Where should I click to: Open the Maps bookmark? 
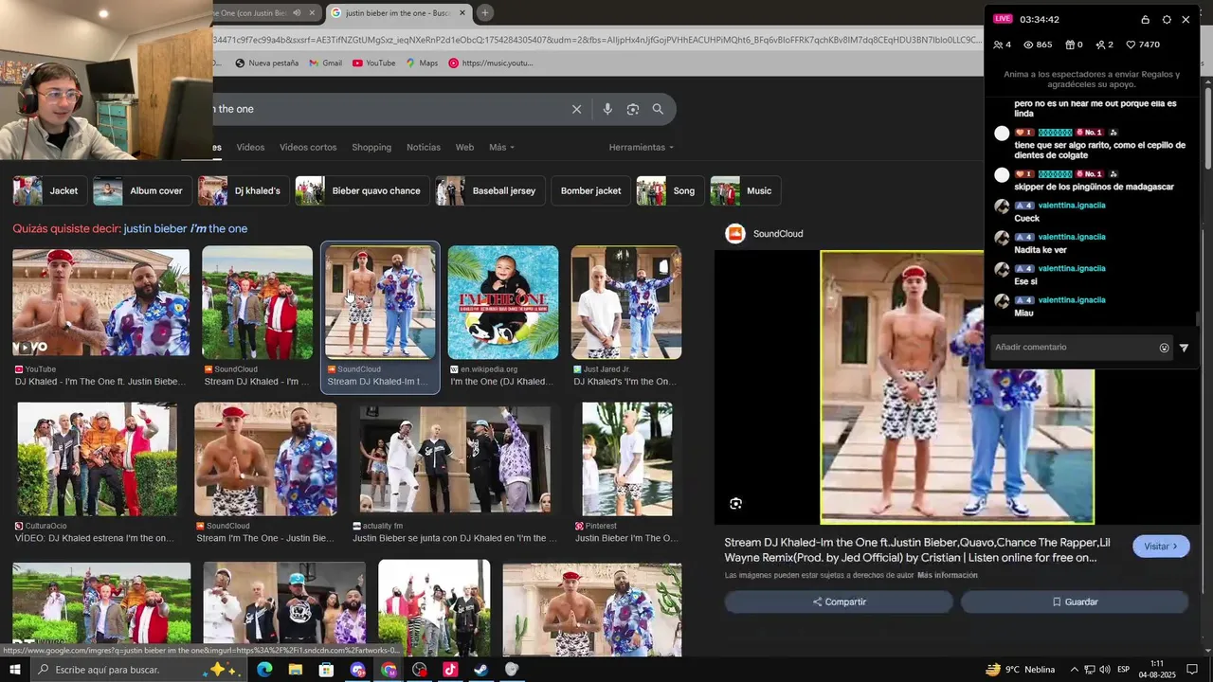[422, 63]
